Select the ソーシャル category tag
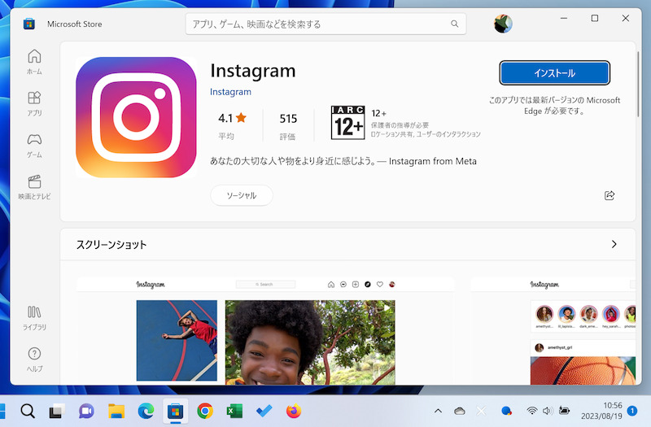The width and height of the screenshot is (651, 427). click(x=241, y=195)
